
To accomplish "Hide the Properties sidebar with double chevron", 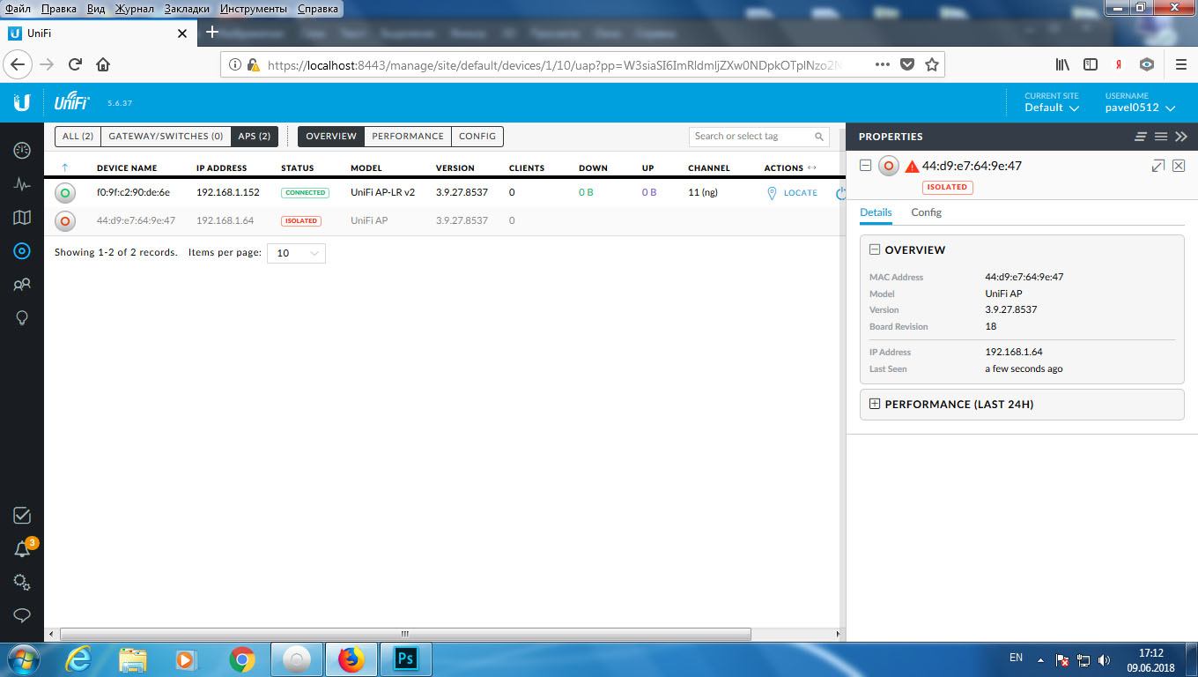I will [x=1181, y=137].
